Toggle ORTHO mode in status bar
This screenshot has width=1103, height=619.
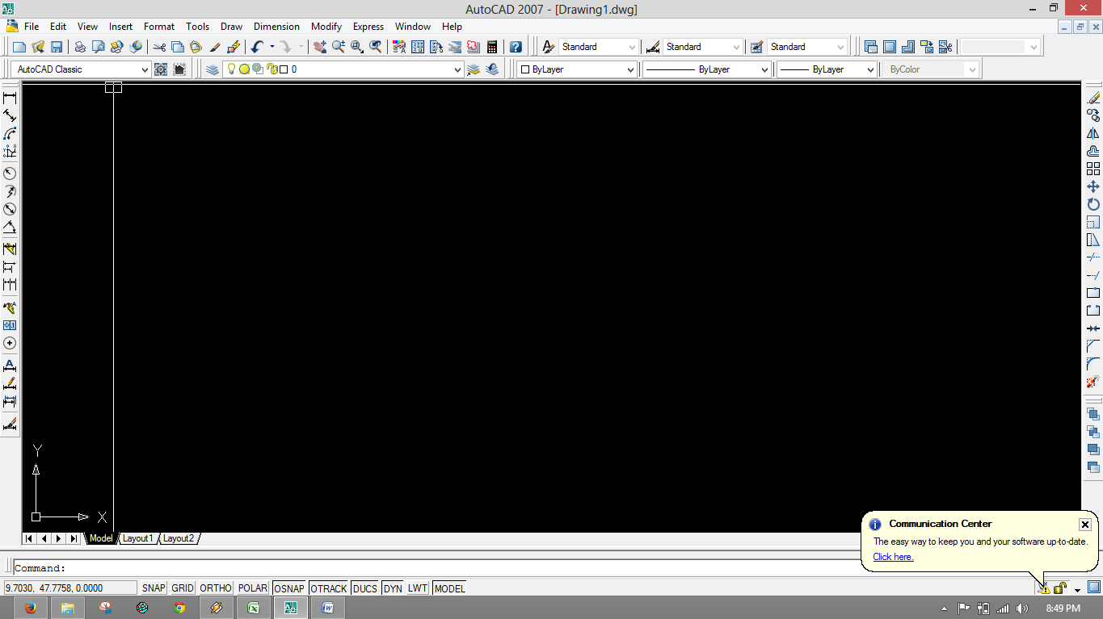pyautogui.click(x=216, y=588)
